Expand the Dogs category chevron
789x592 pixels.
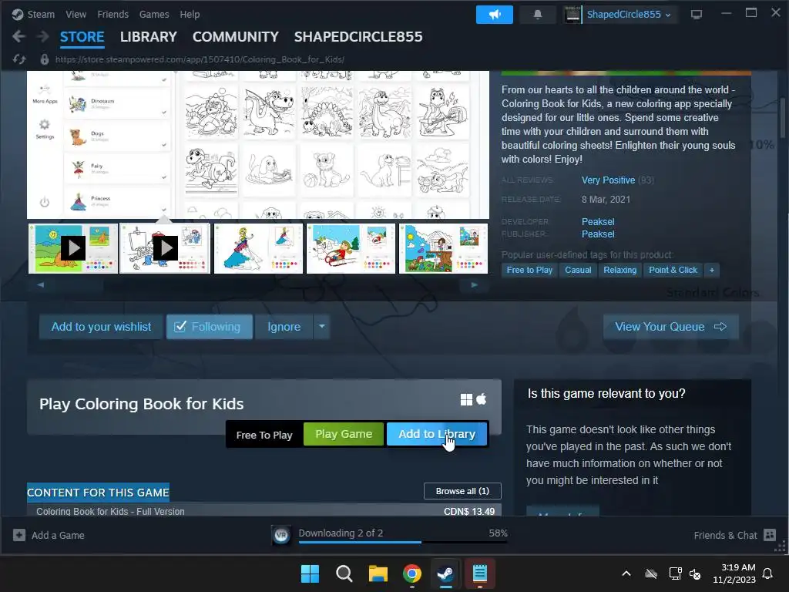pos(164,145)
